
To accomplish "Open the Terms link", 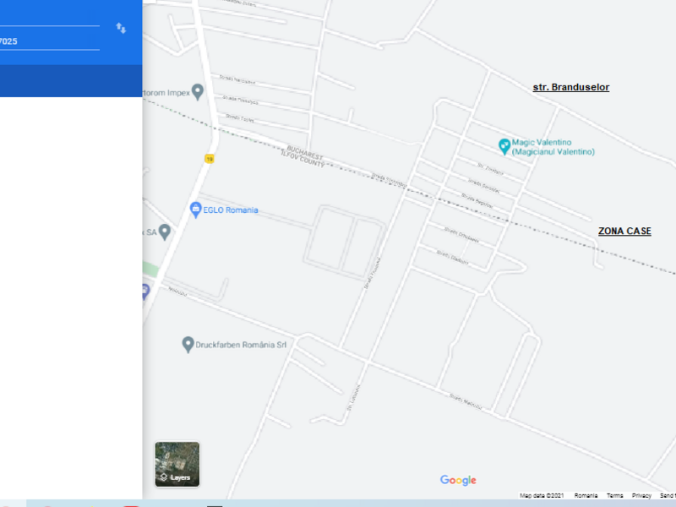I will 614,495.
